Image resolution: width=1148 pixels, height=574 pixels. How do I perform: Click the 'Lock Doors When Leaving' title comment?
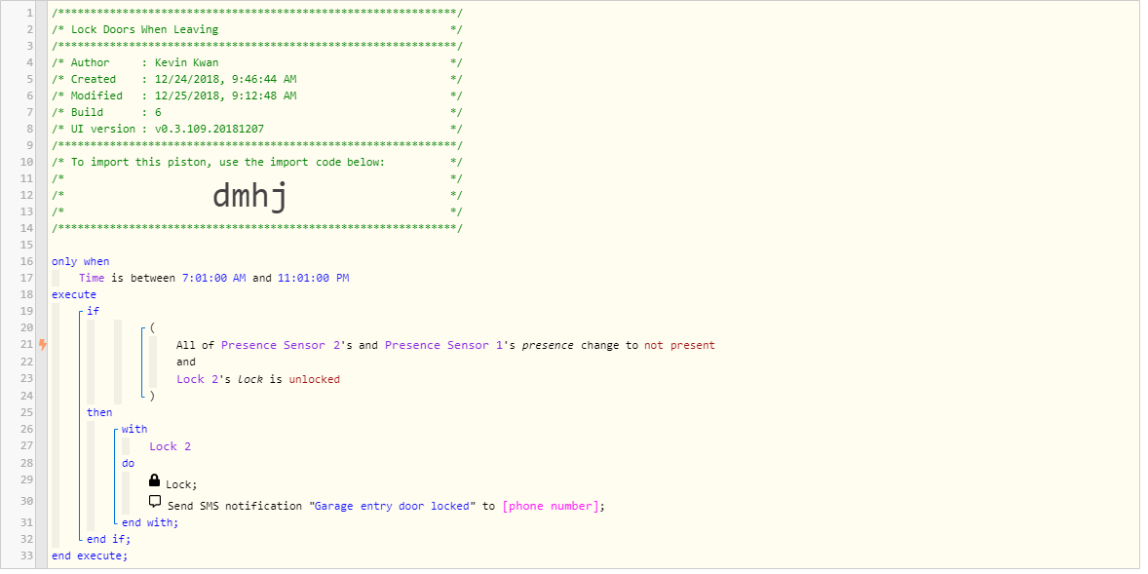click(x=144, y=29)
